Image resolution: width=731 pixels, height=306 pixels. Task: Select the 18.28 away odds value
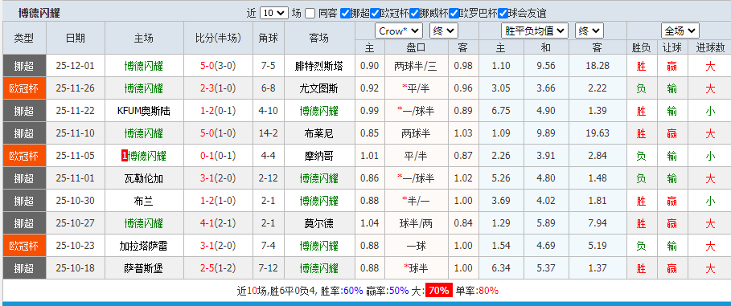pos(598,66)
